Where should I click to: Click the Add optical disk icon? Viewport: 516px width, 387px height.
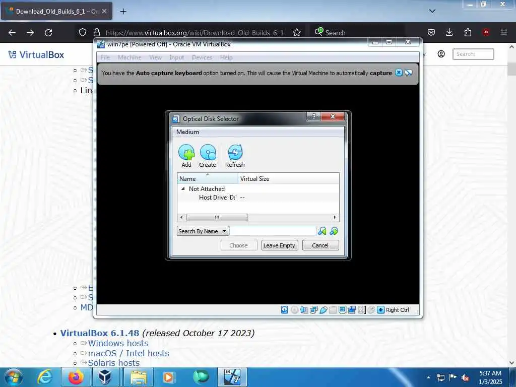tap(186, 156)
